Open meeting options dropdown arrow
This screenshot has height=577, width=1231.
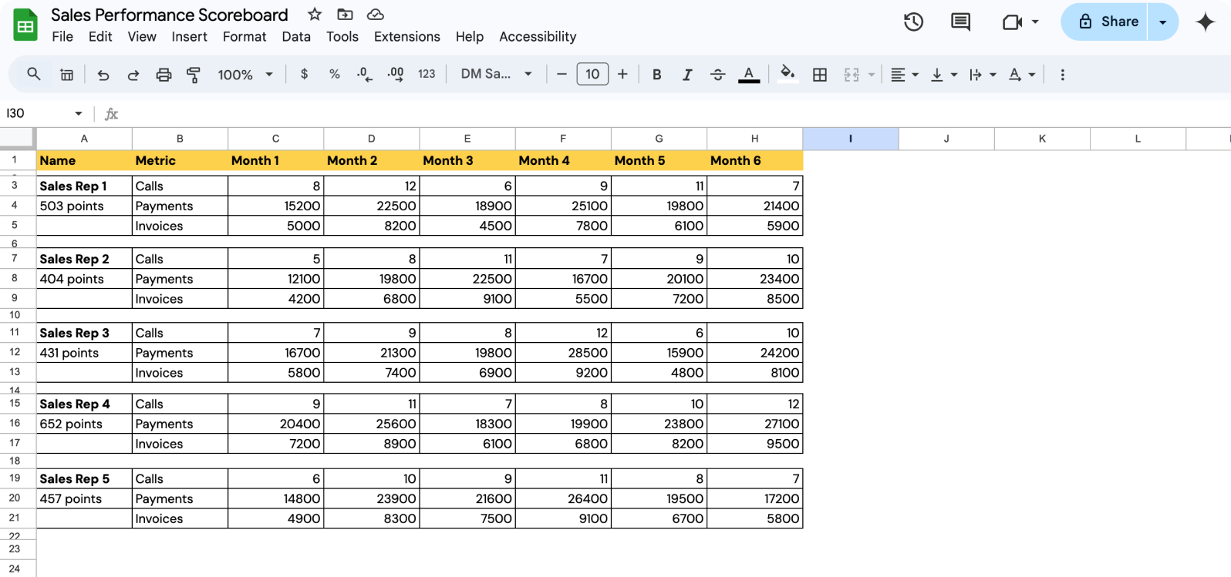[x=1035, y=22]
